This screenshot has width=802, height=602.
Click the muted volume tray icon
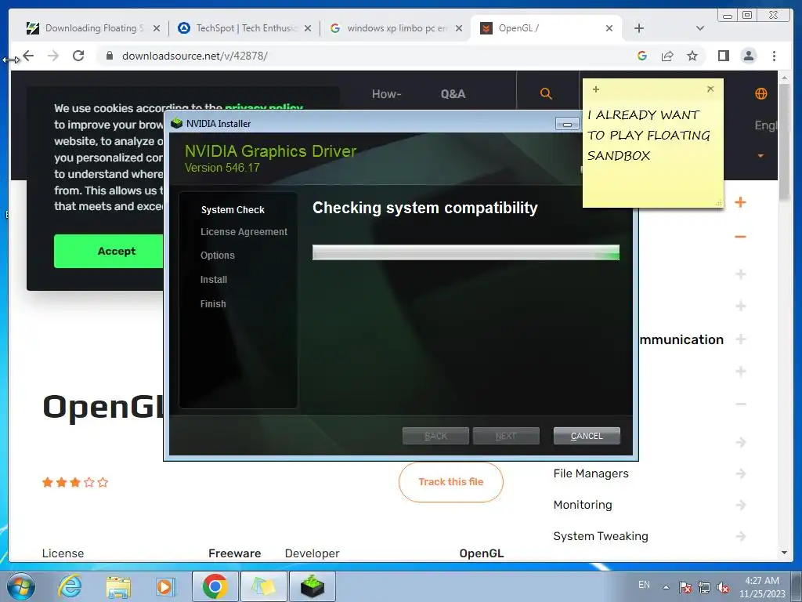point(723,587)
